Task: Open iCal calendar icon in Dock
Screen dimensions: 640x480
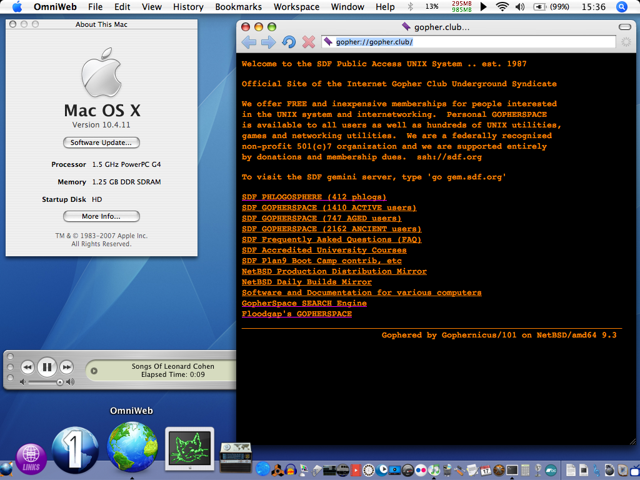Action: 485,470
